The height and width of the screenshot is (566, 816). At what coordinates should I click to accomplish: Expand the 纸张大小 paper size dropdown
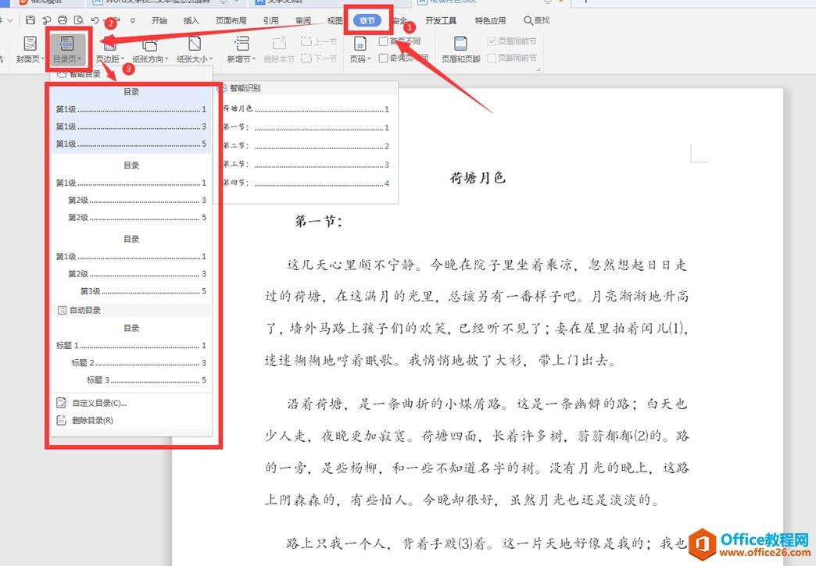192,59
